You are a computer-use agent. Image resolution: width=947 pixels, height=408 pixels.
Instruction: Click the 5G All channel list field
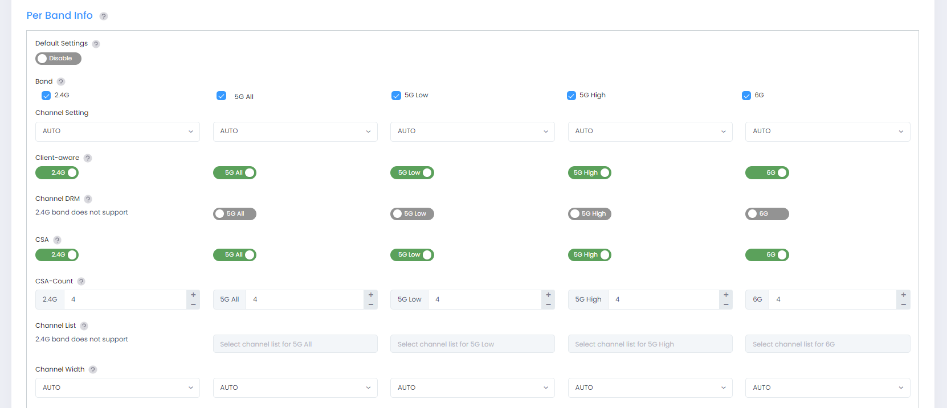click(x=295, y=344)
